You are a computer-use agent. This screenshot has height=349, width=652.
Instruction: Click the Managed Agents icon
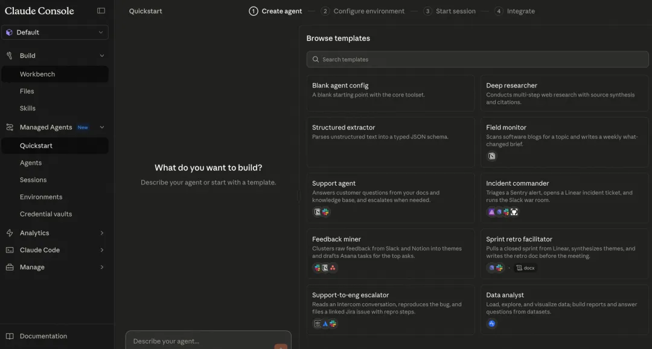[x=10, y=127]
